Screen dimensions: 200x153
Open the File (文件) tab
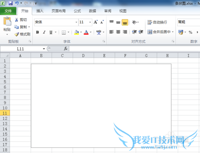(x=8, y=11)
